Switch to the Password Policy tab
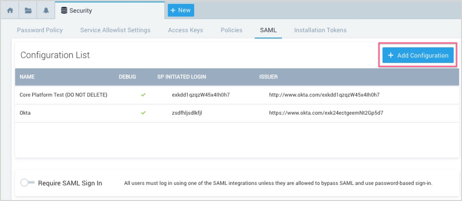 click(x=40, y=30)
